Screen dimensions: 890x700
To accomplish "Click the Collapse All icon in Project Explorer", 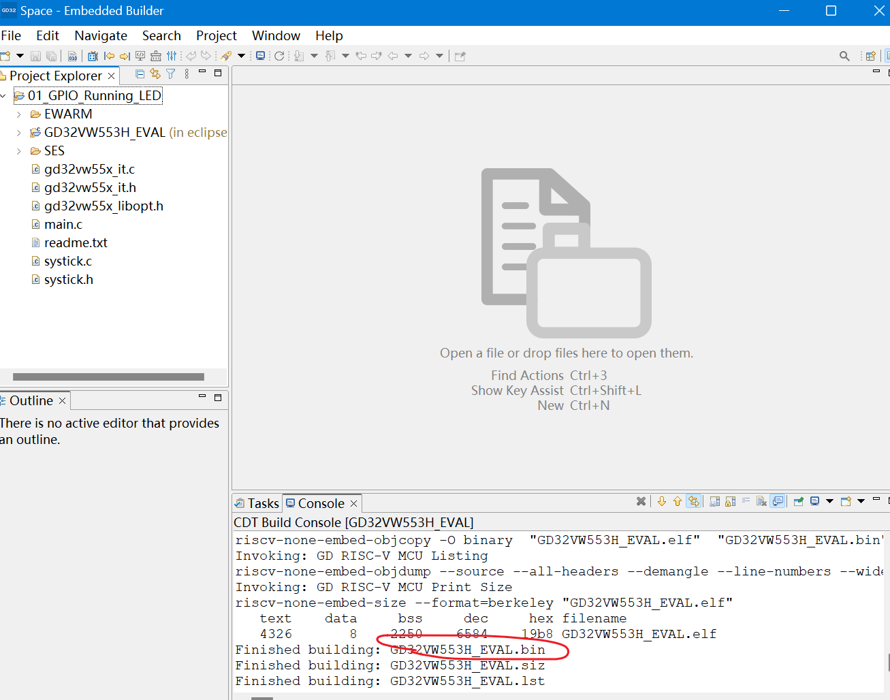I will coord(140,74).
